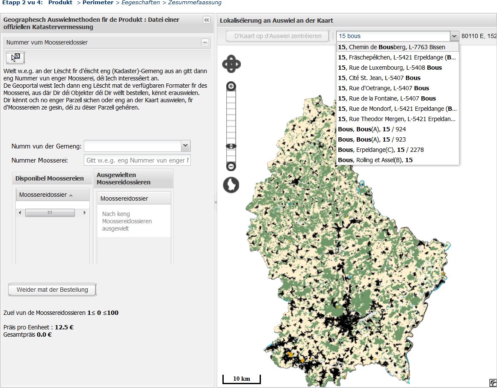This screenshot has width=497, height=388.
Task: Collapse the left panel with double-arrow icon
Action: click(x=207, y=20)
